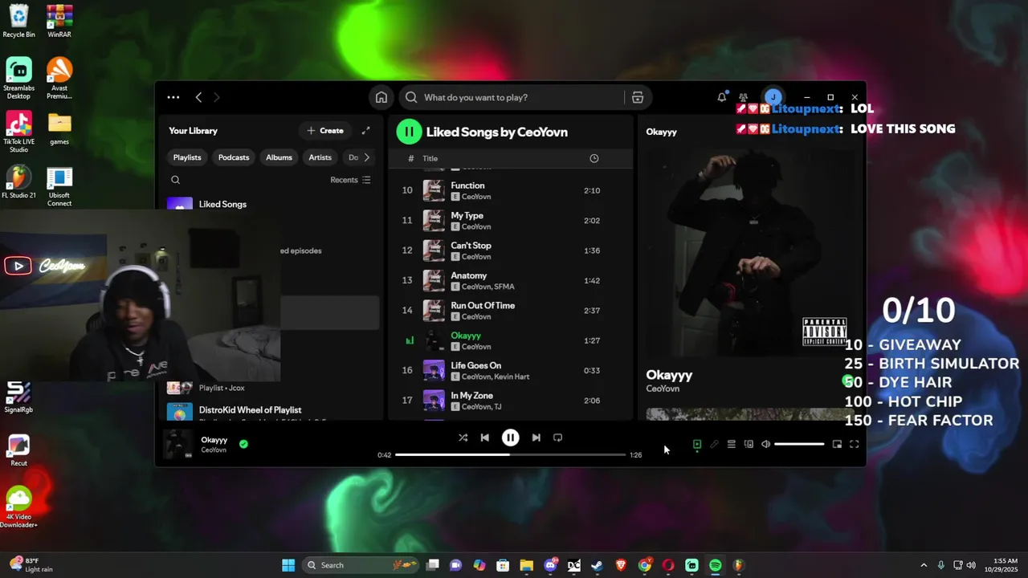The height and width of the screenshot is (578, 1028).
Task: Adjust the Spotify volume slider
Action: (x=799, y=444)
